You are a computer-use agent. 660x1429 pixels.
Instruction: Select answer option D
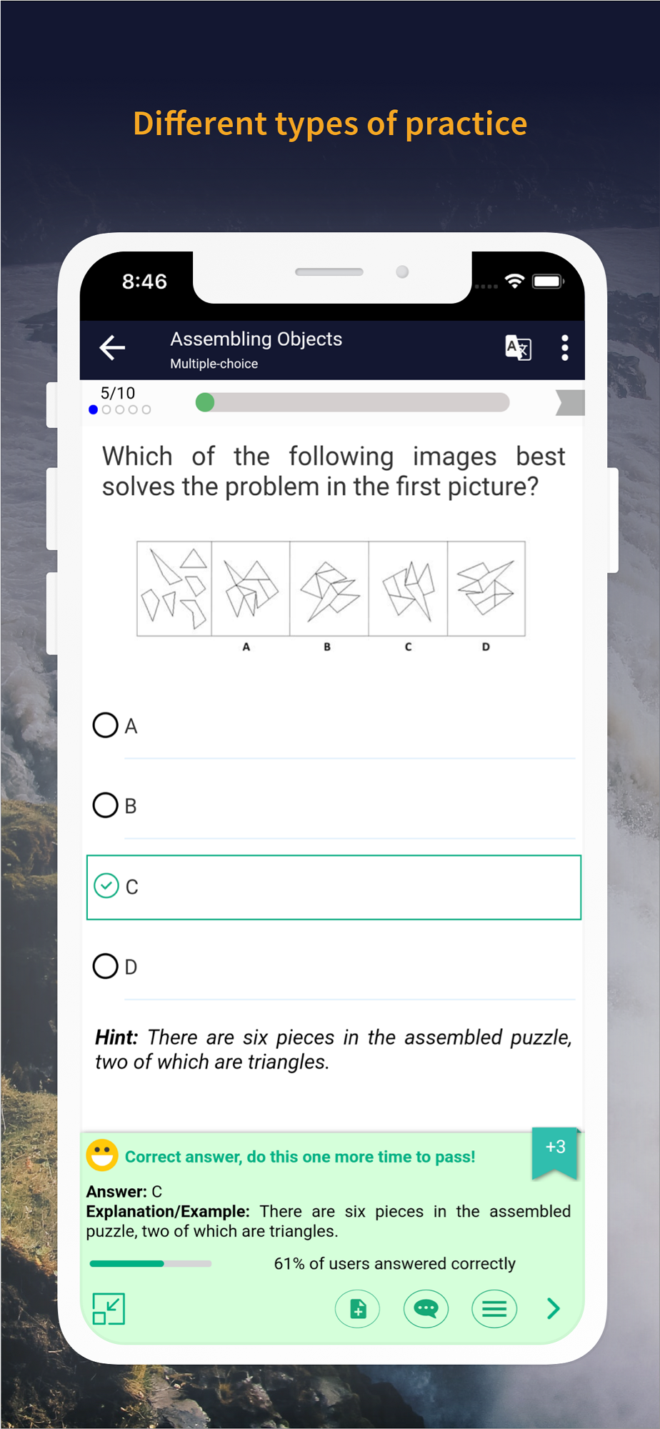point(334,967)
